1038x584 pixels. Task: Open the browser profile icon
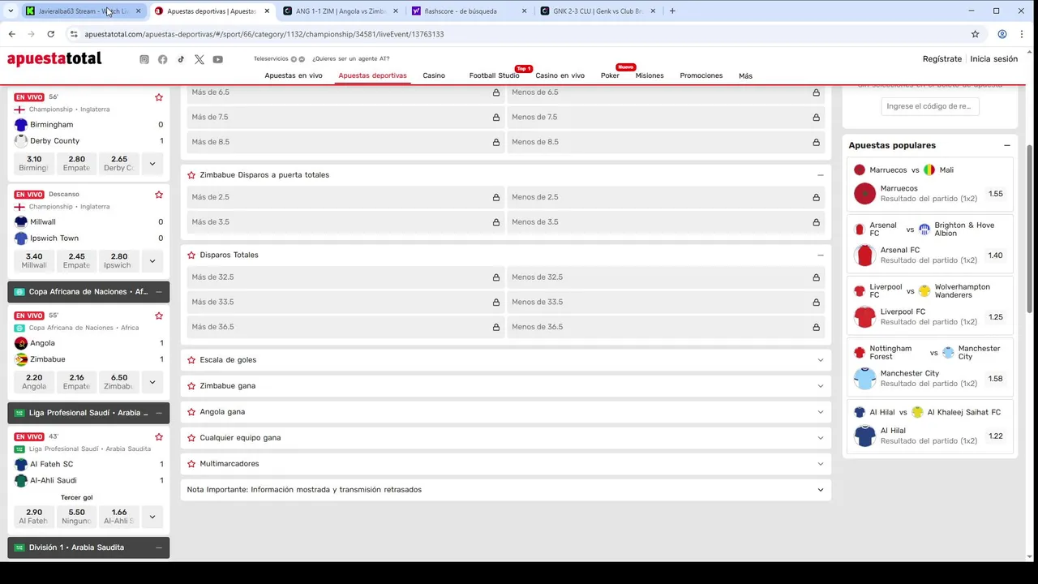coord(1002,34)
